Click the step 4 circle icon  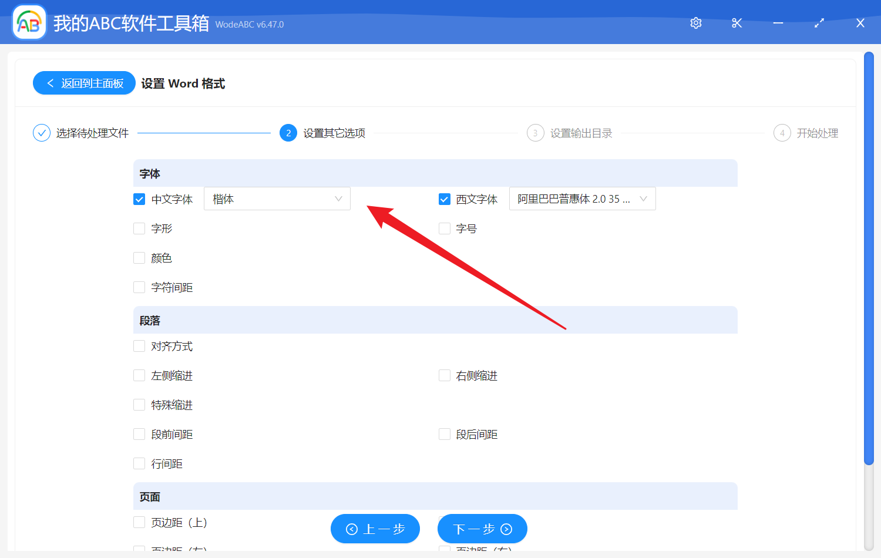[782, 133]
